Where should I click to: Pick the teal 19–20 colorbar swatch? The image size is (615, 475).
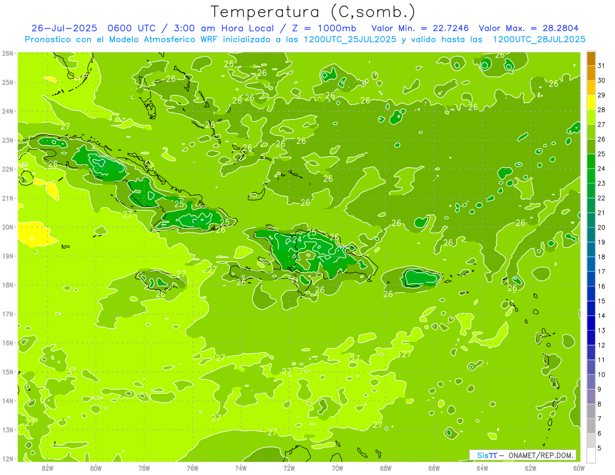click(x=591, y=235)
